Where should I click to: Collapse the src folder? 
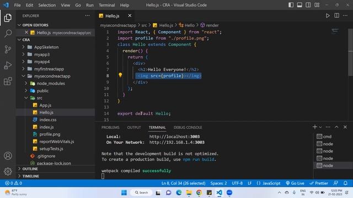[26, 98]
